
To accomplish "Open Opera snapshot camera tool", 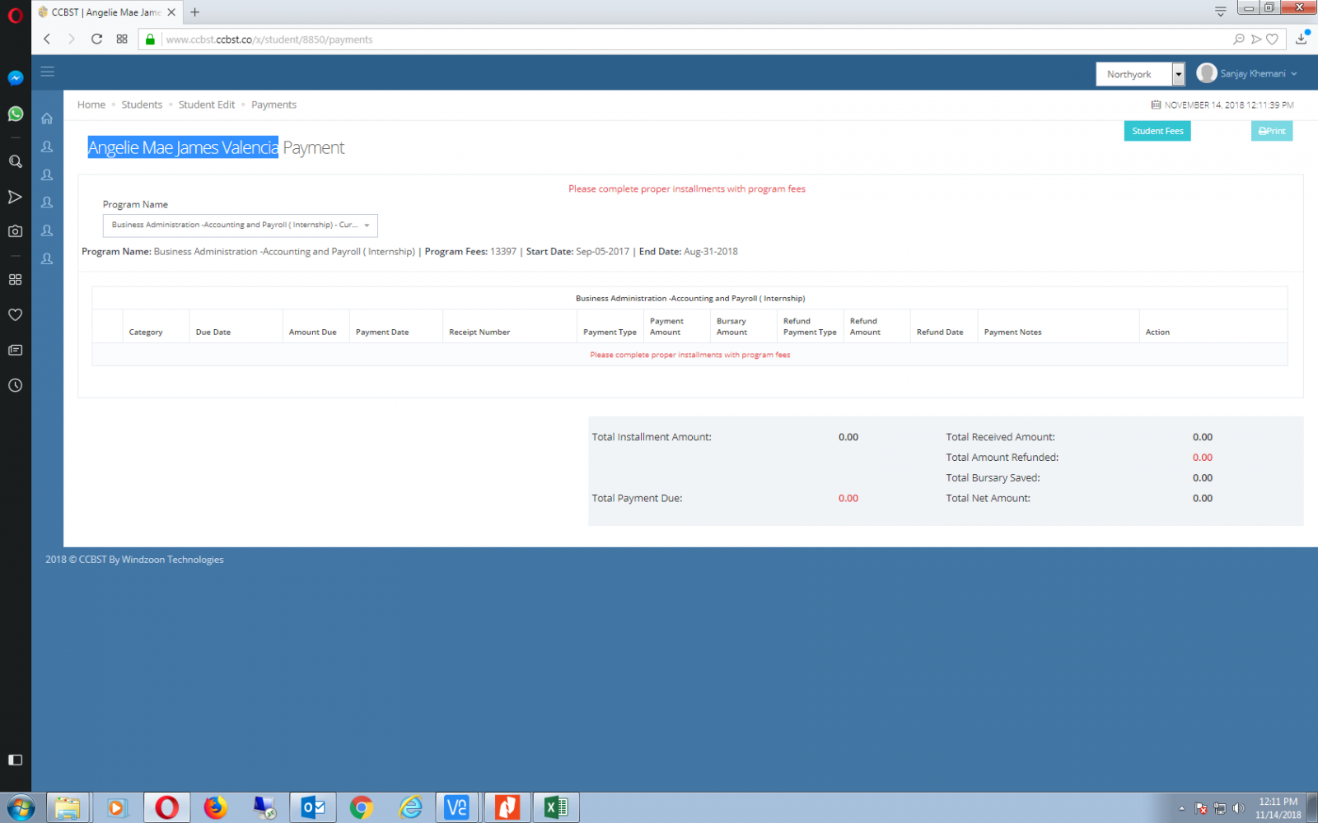I will pyautogui.click(x=15, y=232).
